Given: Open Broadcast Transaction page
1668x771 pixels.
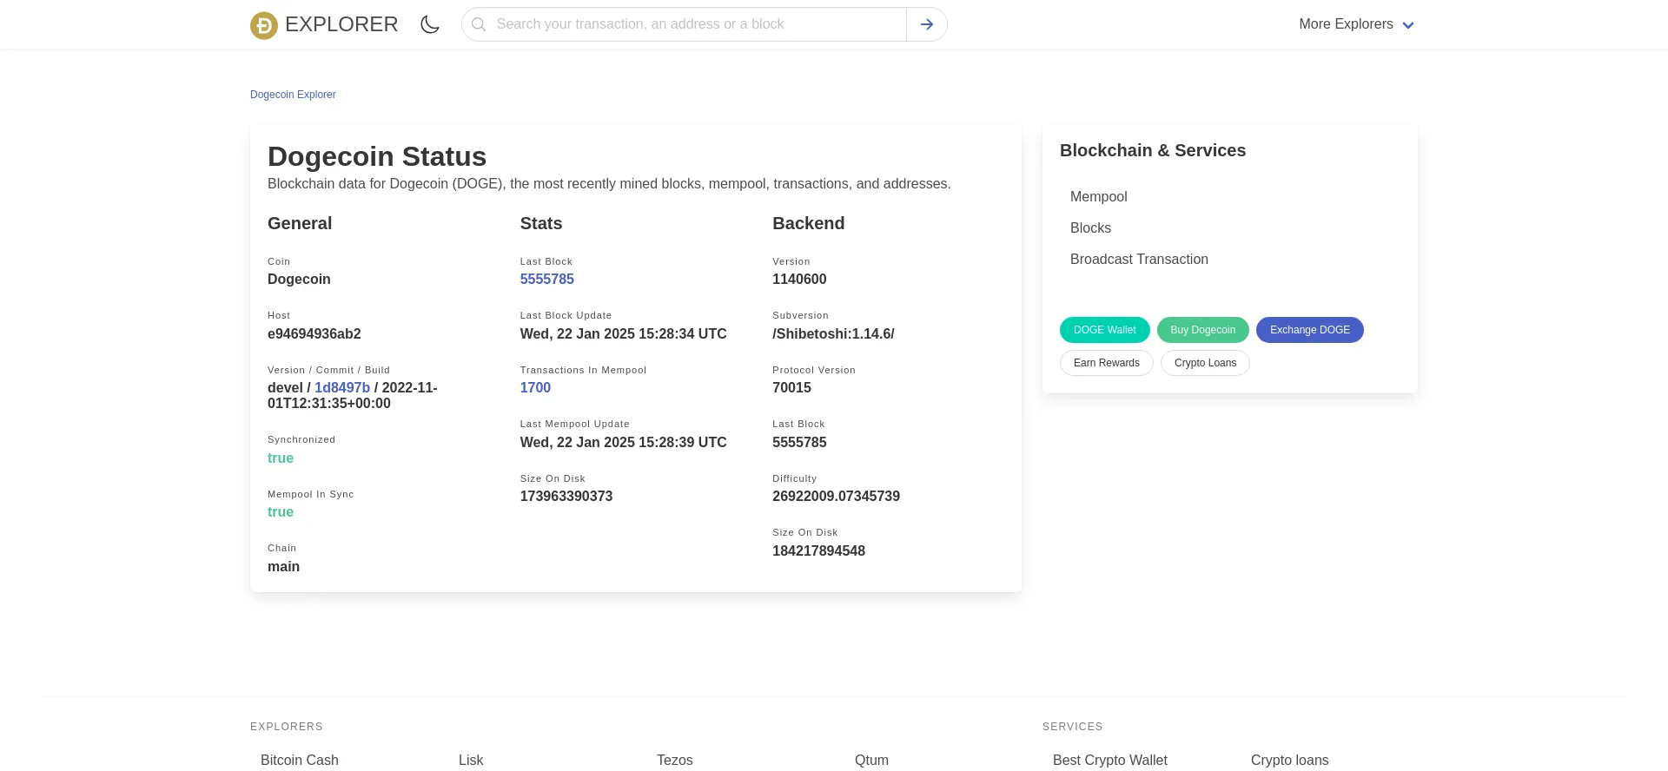Looking at the screenshot, I should tap(1139, 259).
